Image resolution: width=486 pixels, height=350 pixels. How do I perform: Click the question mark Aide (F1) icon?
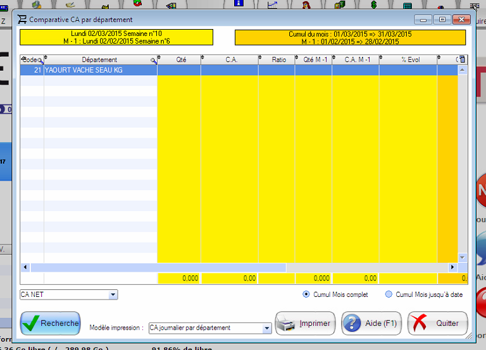pyautogui.click(x=352, y=324)
